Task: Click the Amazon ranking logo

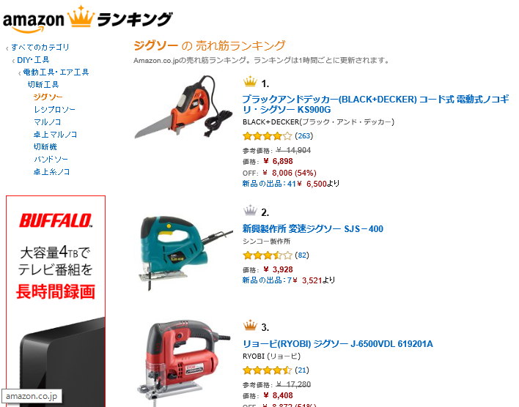Action: click(88, 19)
